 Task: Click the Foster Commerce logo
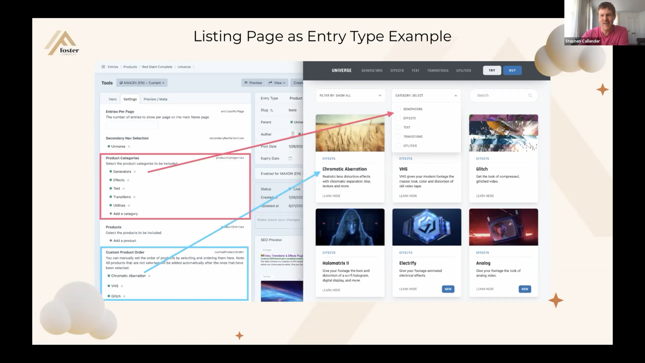point(62,43)
